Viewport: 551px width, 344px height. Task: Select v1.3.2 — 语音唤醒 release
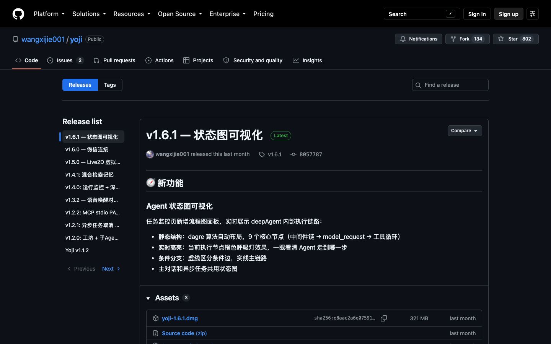93,200
